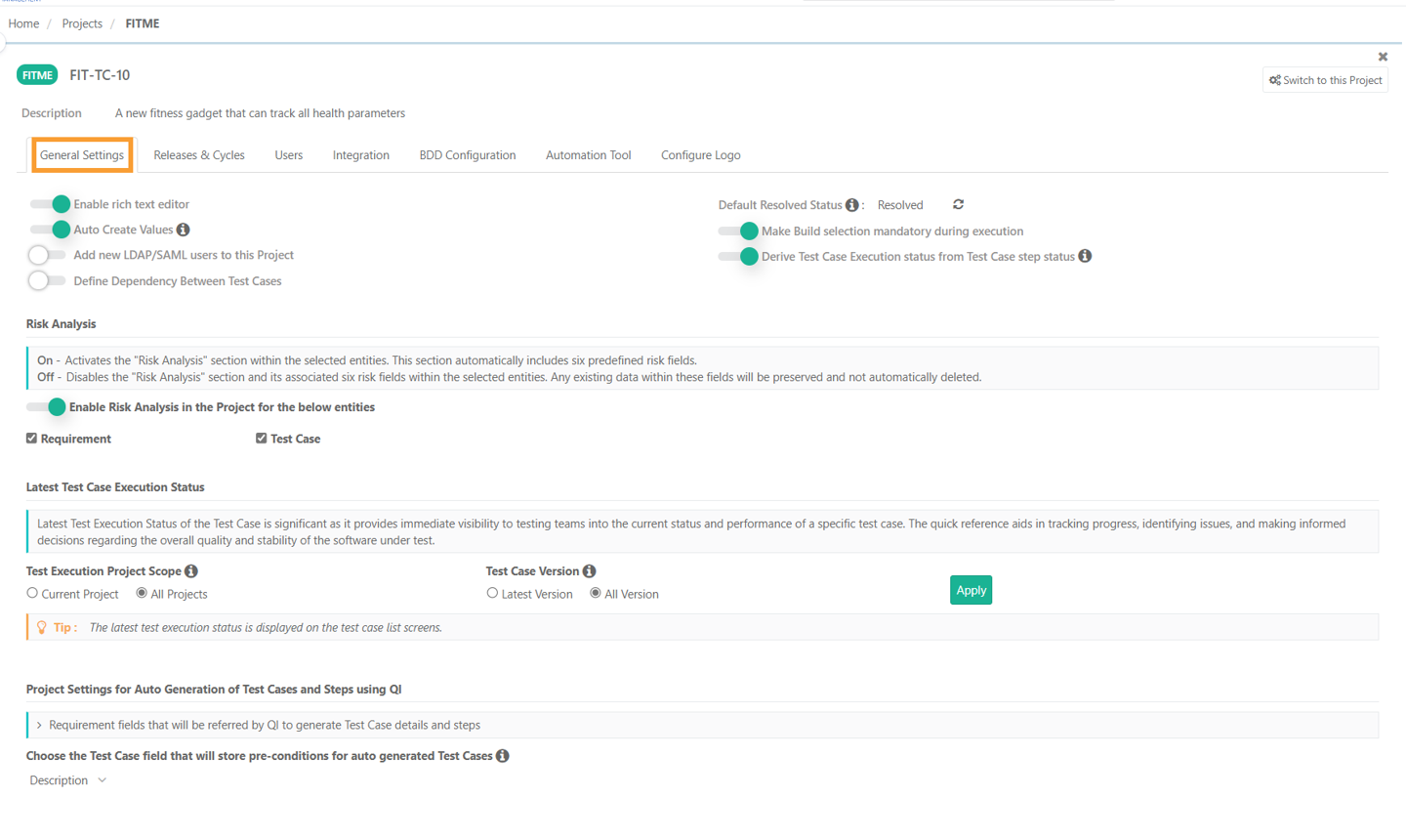Switch to the Releases & Cycles tab

pyautogui.click(x=199, y=155)
